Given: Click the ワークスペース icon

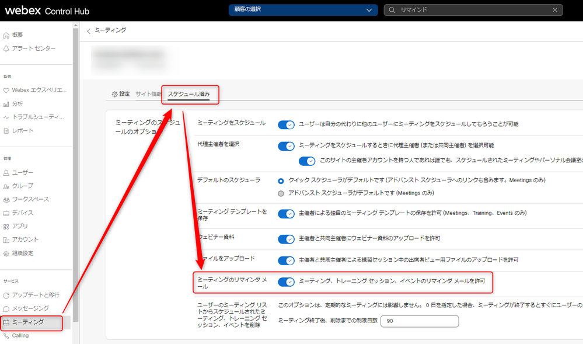Looking at the screenshot, I should point(6,200).
